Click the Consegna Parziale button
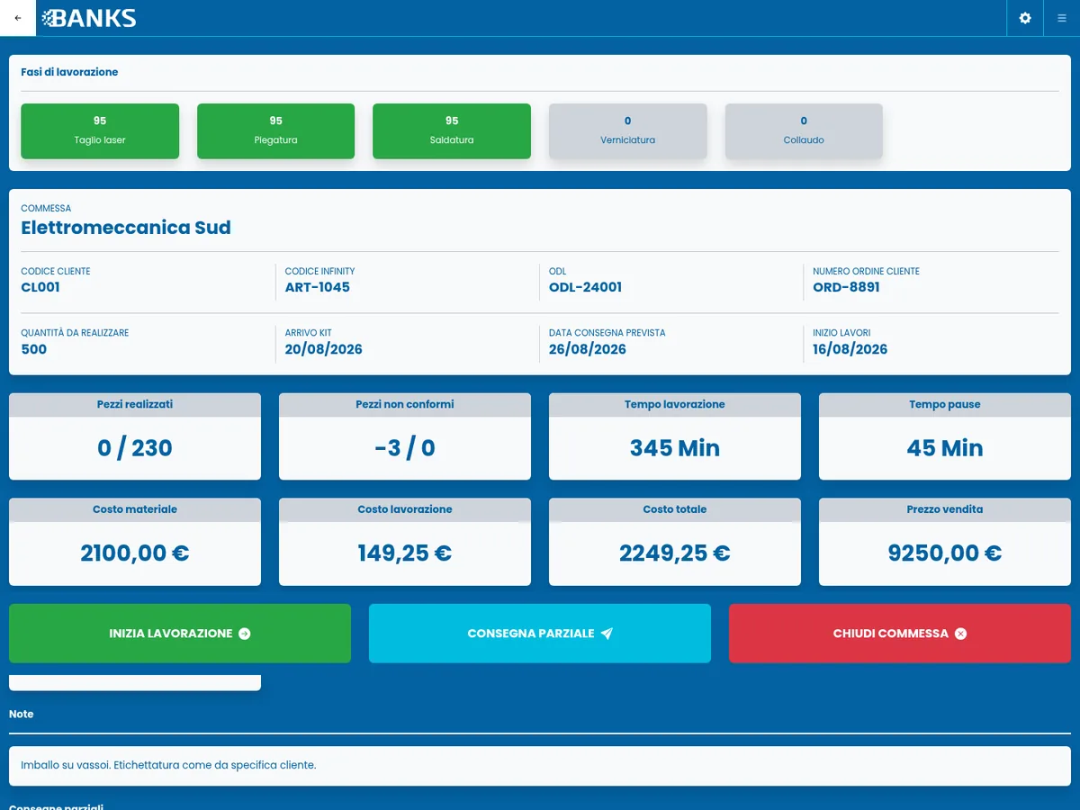The height and width of the screenshot is (810, 1080). tap(540, 634)
